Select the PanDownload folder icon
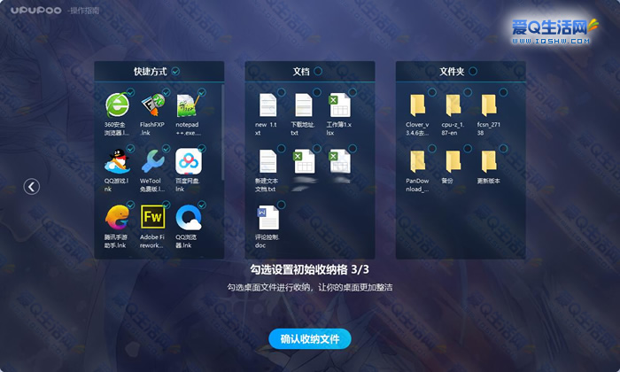This screenshot has height=372, width=620. 417,161
